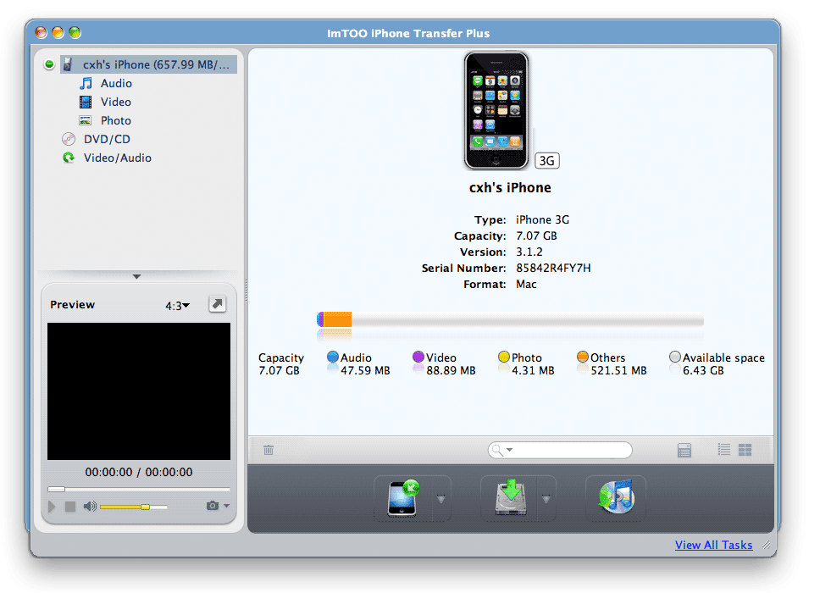Copy files to iTunes

point(616,496)
